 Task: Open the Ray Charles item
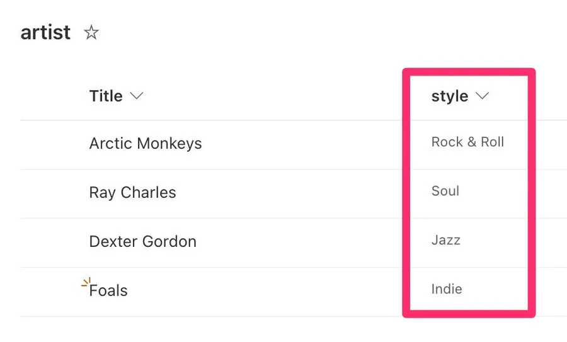click(x=132, y=193)
